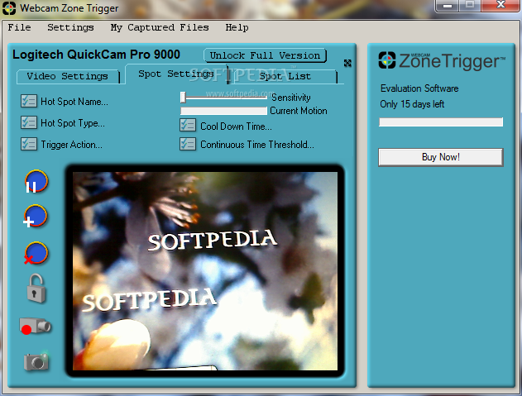Image resolution: width=522 pixels, height=396 pixels.
Task: Click the evaluation days remaining bar
Action: tap(441, 122)
